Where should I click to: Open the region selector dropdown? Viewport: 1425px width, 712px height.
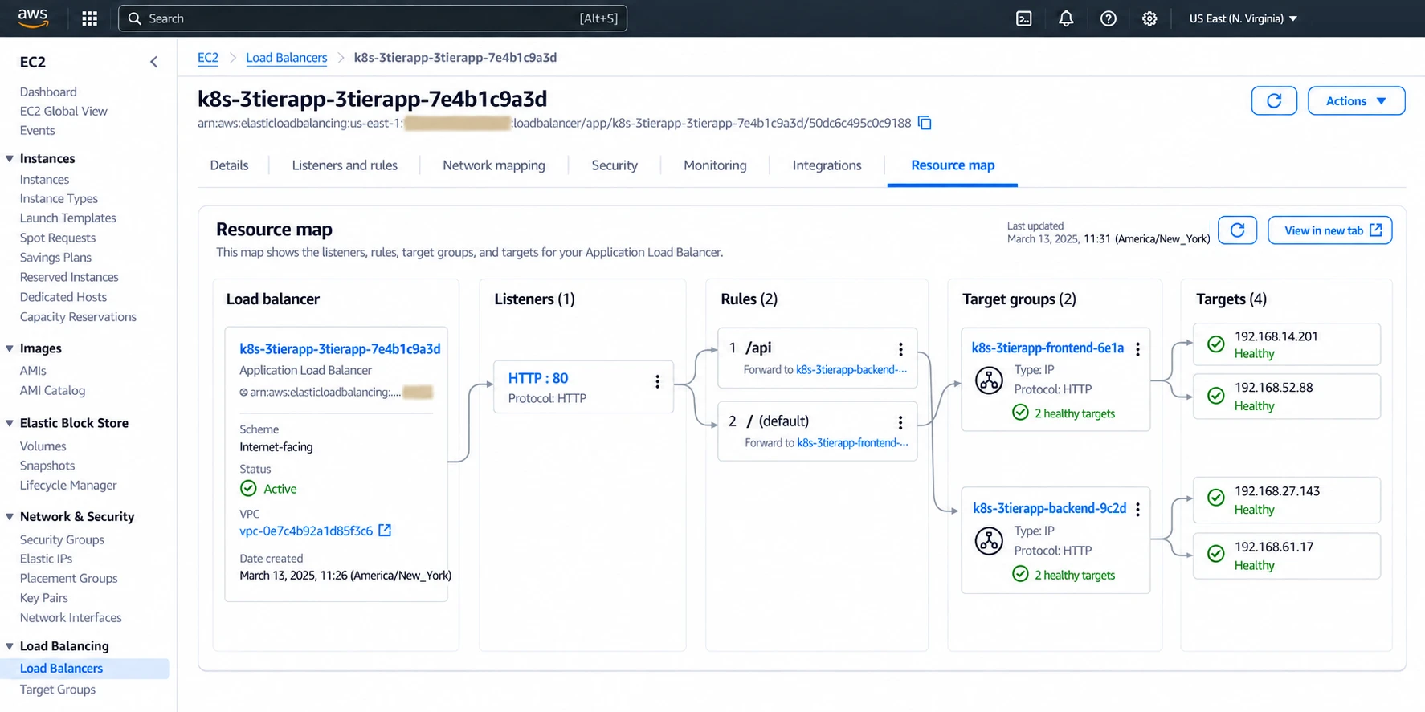point(1243,18)
